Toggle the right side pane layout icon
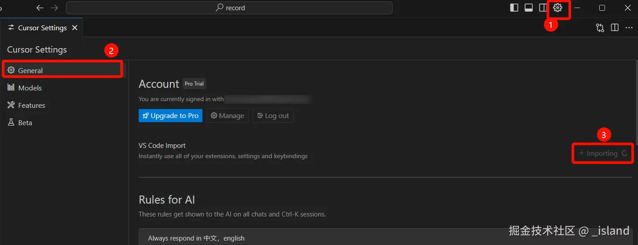Image resolution: width=638 pixels, height=245 pixels. (x=543, y=8)
